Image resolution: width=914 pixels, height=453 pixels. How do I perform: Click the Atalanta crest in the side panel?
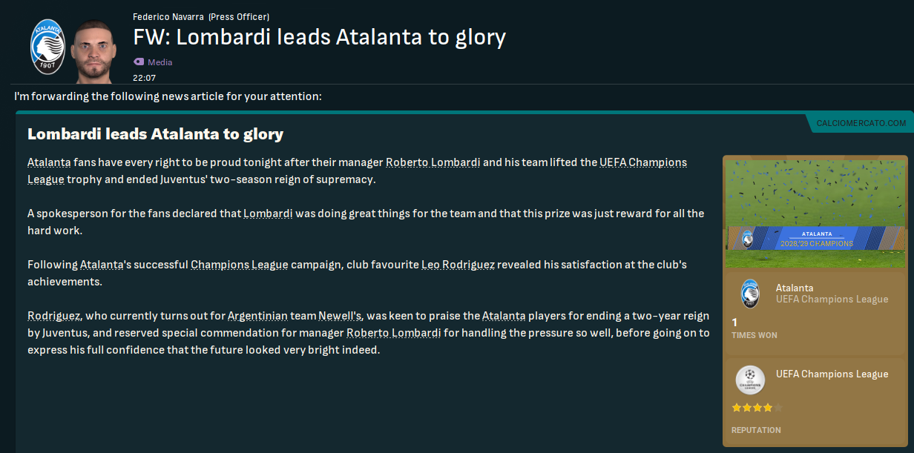click(750, 294)
